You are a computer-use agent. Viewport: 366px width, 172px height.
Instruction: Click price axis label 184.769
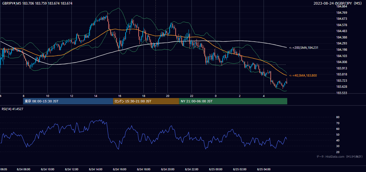point(341,13)
